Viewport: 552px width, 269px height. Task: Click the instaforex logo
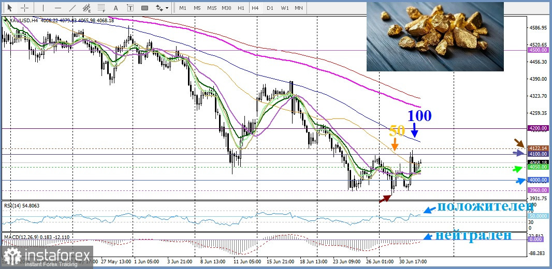tap(47, 257)
